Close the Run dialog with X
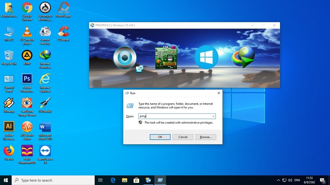Screen dimensions: 330x185 point(219,93)
